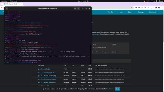Click the microphone indicator in top bar
Viewport: 164px width, 92px height.
[156, 1]
